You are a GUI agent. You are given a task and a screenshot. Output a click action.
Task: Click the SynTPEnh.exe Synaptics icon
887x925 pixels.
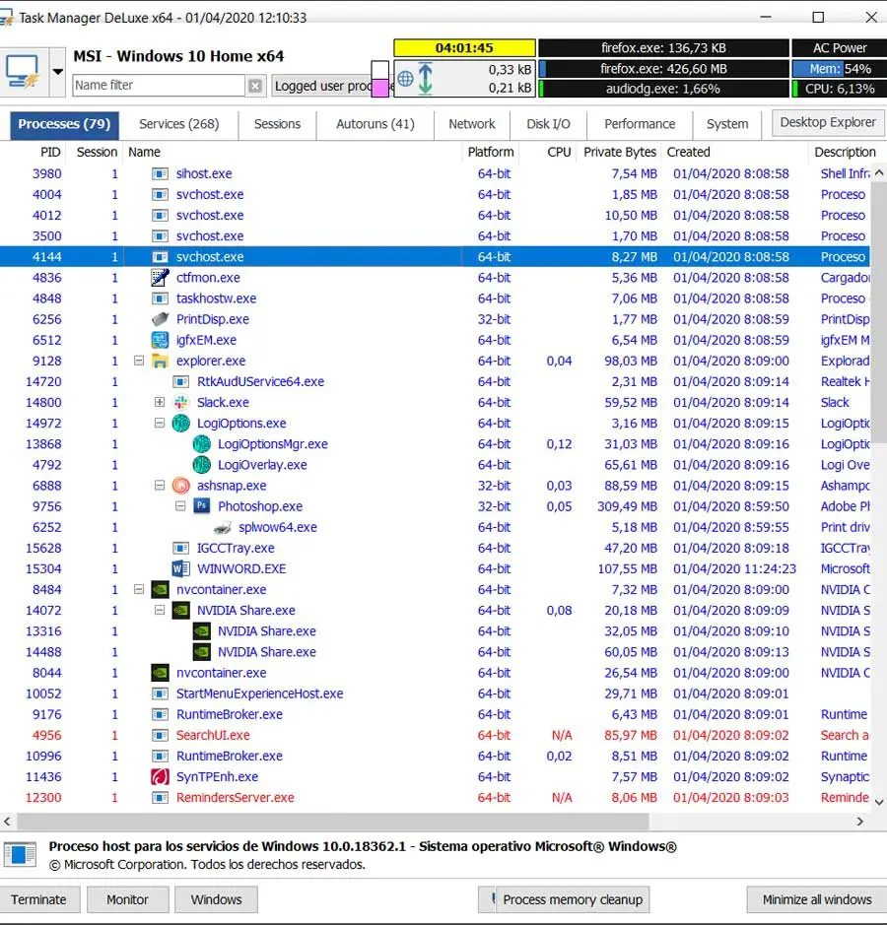click(x=160, y=777)
